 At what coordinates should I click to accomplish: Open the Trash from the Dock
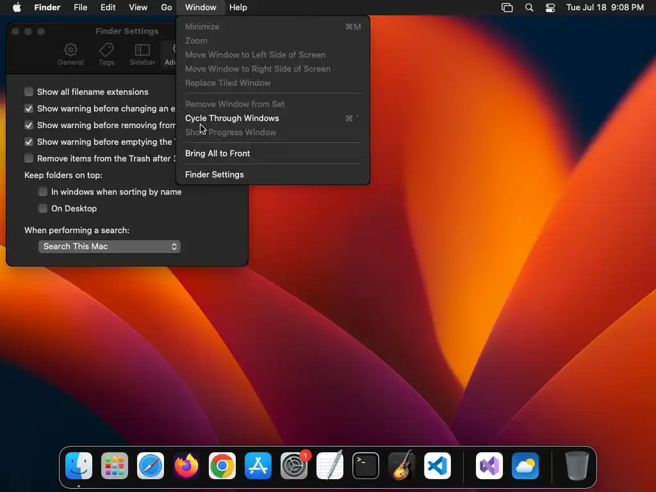[577, 466]
